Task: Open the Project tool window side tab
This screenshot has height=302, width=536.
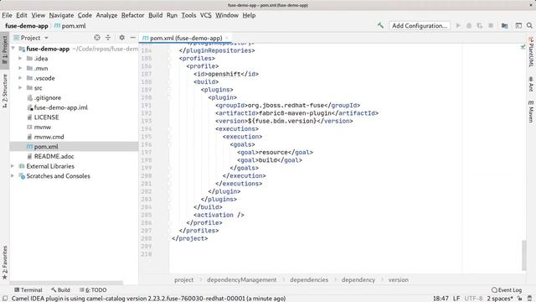Action: [x=4, y=49]
